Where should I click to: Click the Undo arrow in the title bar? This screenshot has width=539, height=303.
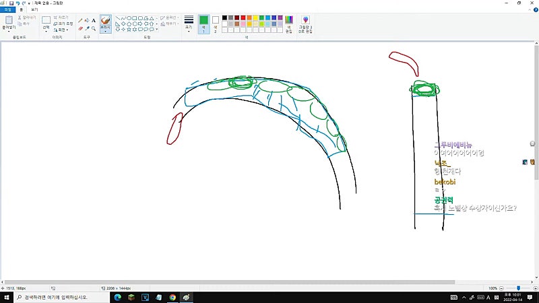click(x=18, y=3)
